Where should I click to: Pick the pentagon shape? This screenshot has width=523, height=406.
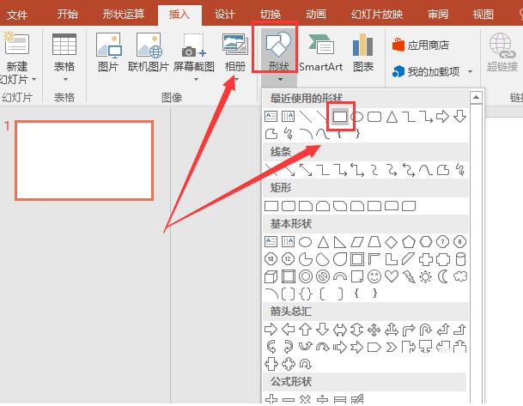(x=409, y=242)
